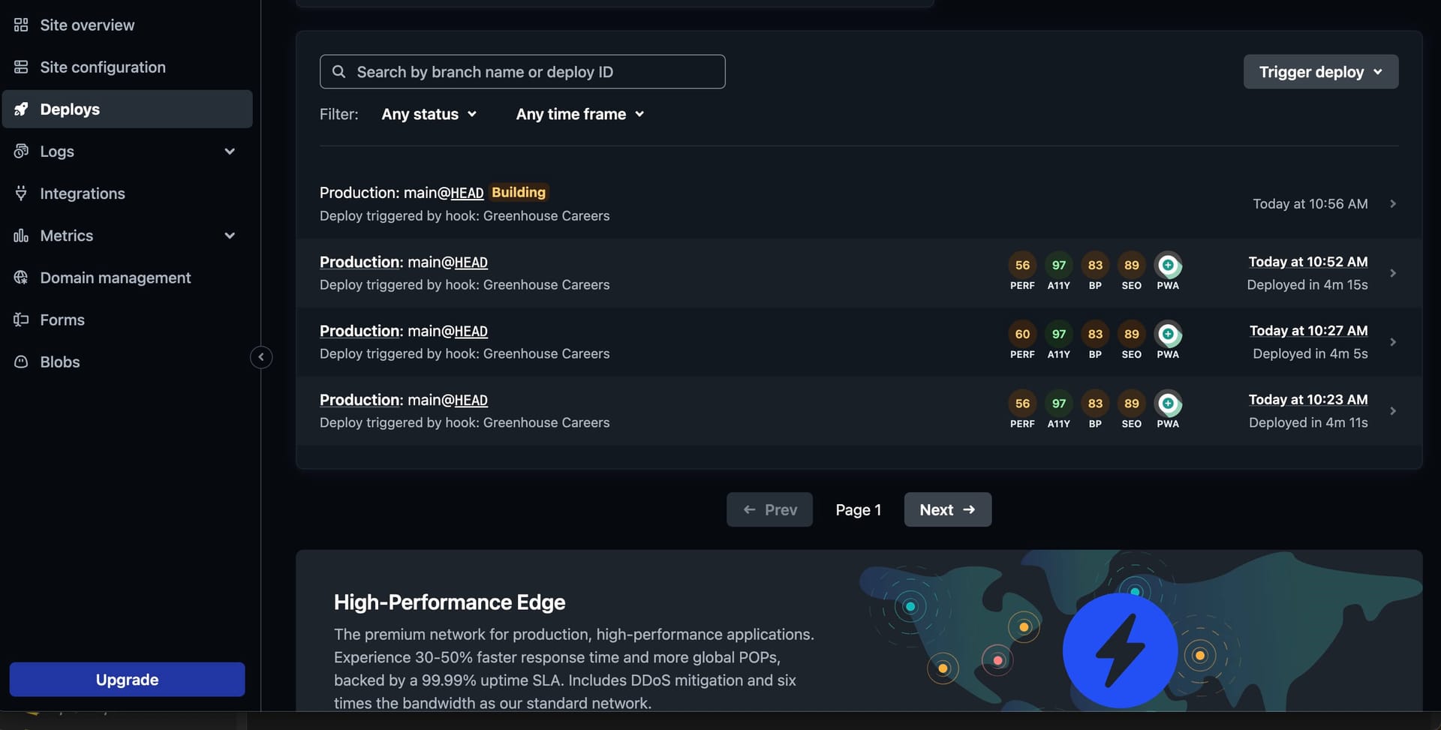1441x730 pixels.
Task: Click the Site overview grid icon
Action: [21, 25]
